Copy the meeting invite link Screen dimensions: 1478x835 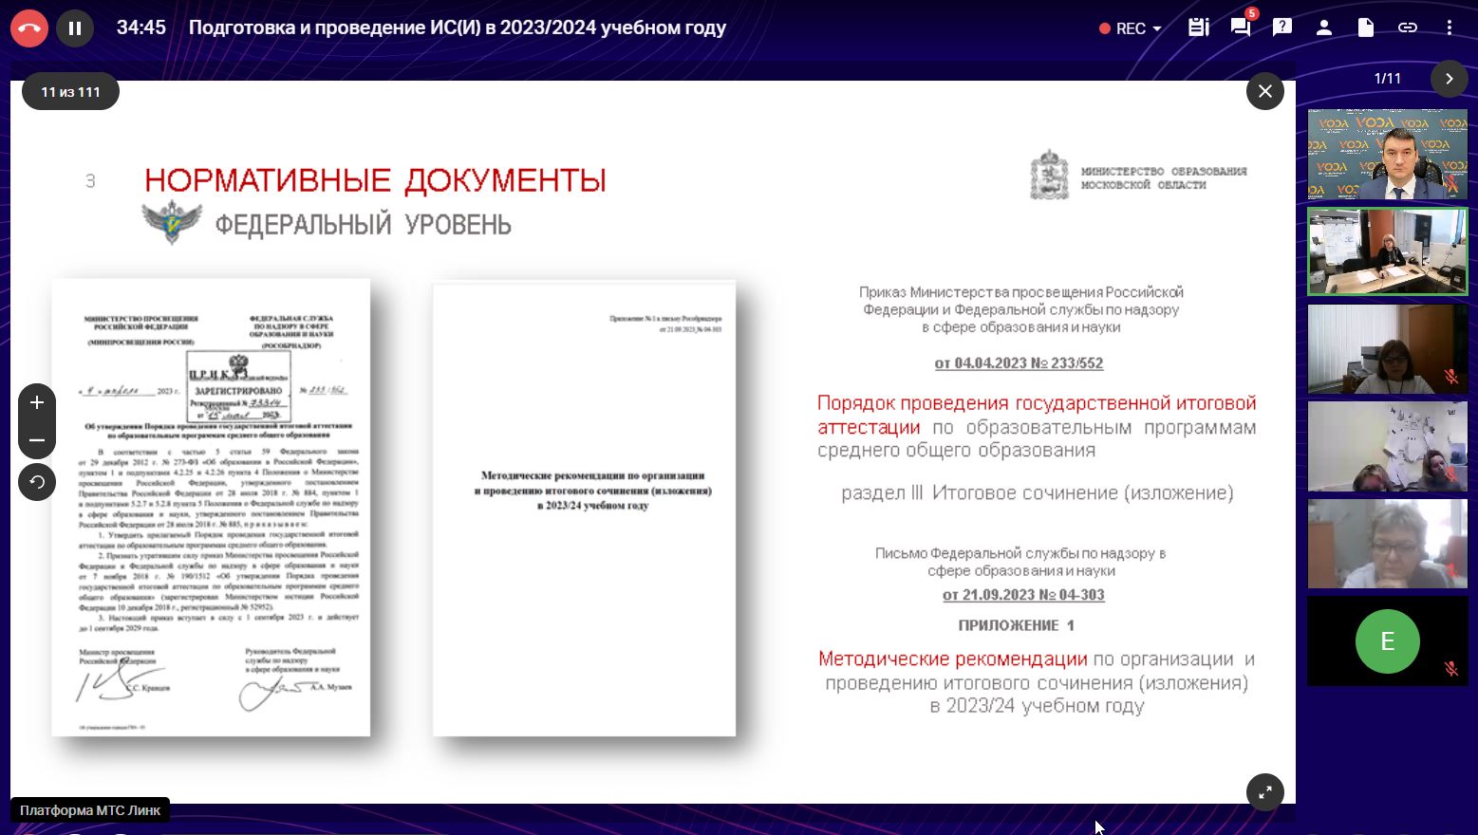coord(1407,28)
